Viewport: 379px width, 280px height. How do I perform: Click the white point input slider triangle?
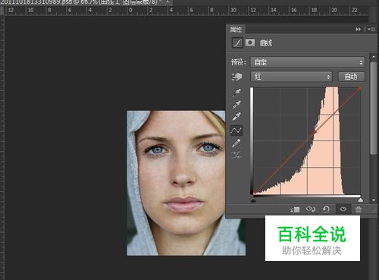361,200
